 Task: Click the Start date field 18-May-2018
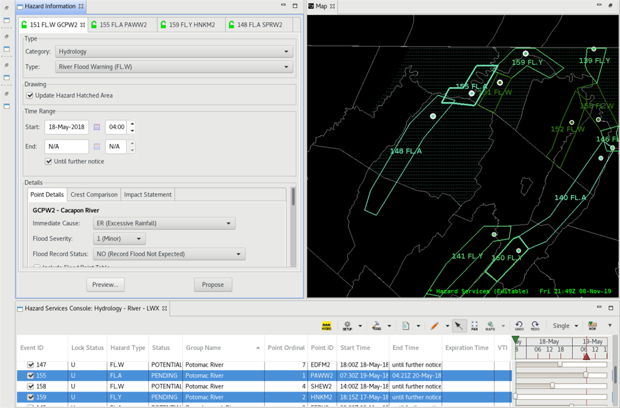[67, 127]
